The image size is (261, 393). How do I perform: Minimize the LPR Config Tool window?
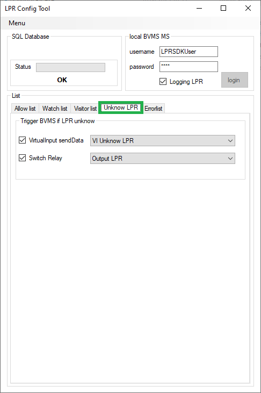199,8
